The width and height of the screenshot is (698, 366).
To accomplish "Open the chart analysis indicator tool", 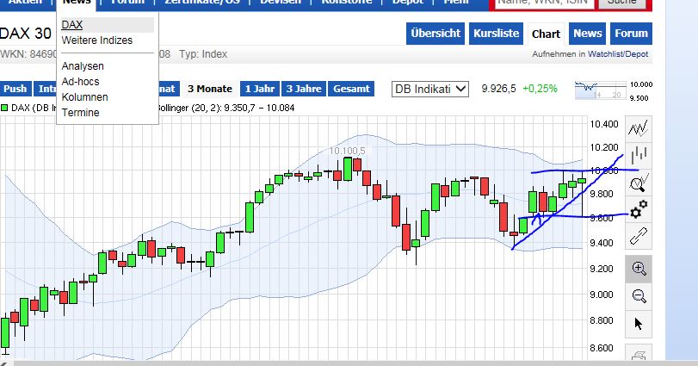I will 639,183.
